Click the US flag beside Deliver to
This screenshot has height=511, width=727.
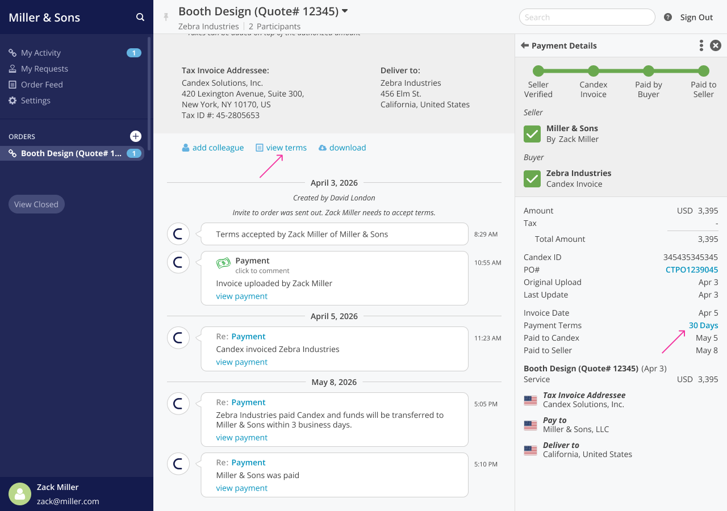coord(530,450)
